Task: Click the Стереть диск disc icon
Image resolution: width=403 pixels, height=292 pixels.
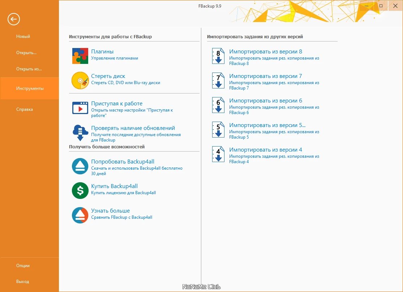Action: click(x=80, y=80)
